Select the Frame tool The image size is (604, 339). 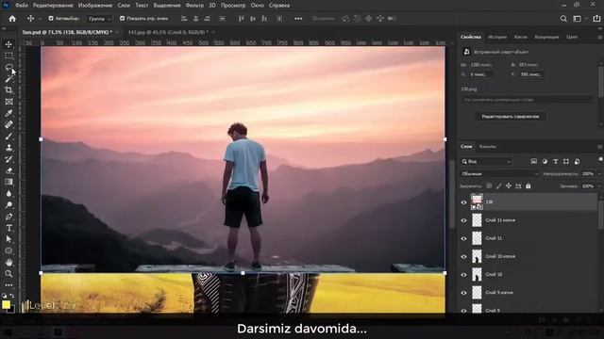[x=8, y=102]
